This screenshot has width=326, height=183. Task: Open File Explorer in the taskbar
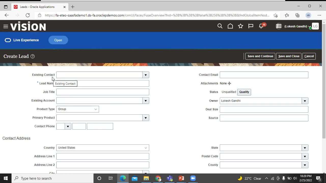point(146,178)
